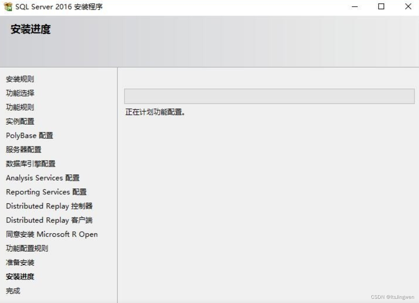419x303 pixels.
Task: Close the SQL Server setup window
Action: pos(408,7)
